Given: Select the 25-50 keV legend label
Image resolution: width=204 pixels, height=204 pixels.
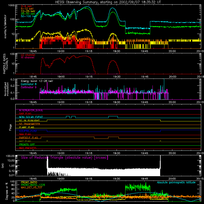Looking at the screenshot, I should coord(28,14).
